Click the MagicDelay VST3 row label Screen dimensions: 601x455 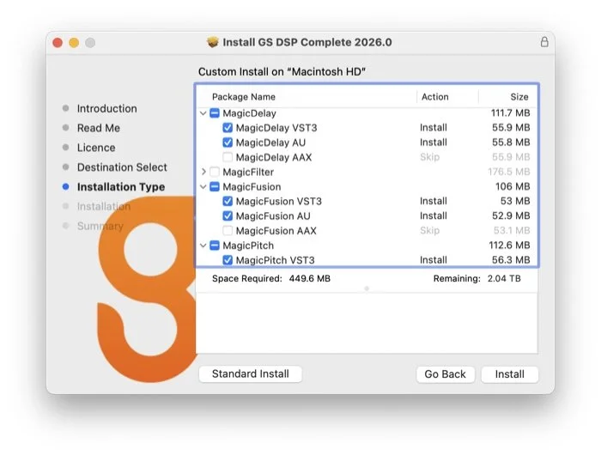276,128
